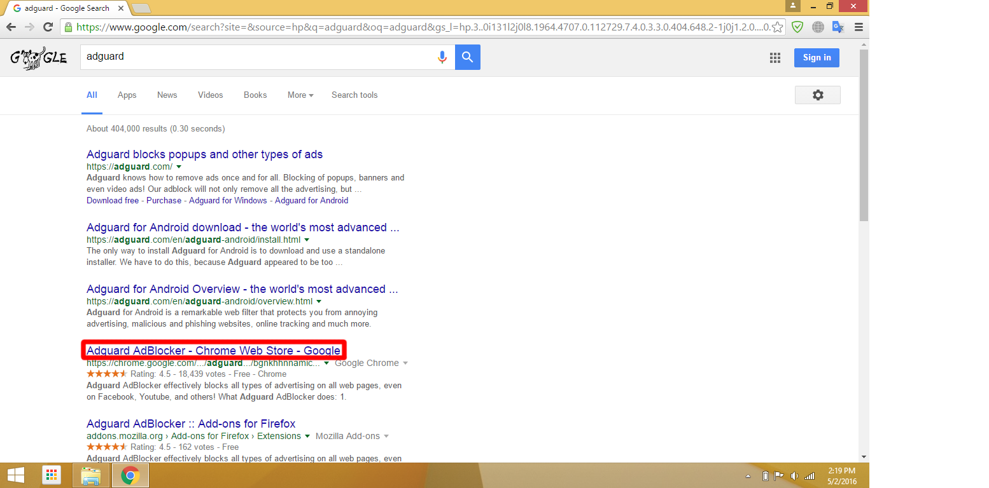Click the Google doodle logo
The height and width of the screenshot is (488, 989).
click(38, 58)
